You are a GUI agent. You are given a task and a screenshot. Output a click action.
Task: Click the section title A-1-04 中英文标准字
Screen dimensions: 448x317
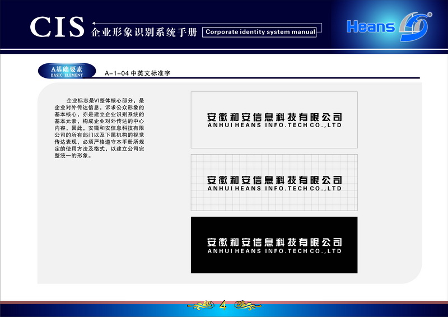pos(137,73)
